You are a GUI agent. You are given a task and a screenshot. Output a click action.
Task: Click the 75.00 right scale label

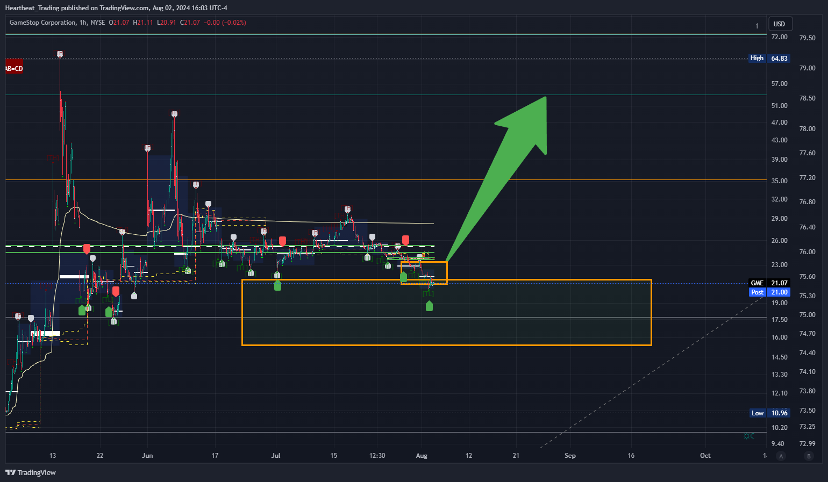(808, 315)
